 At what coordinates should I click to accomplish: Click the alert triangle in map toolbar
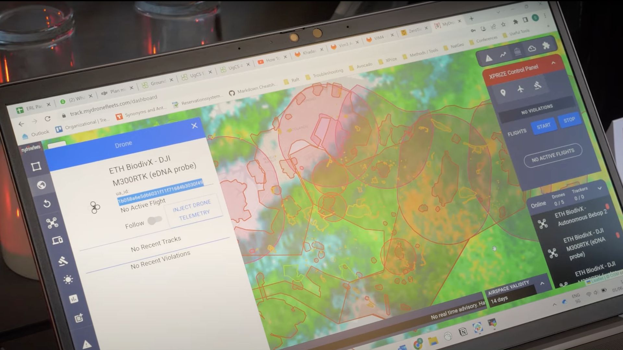point(488,58)
